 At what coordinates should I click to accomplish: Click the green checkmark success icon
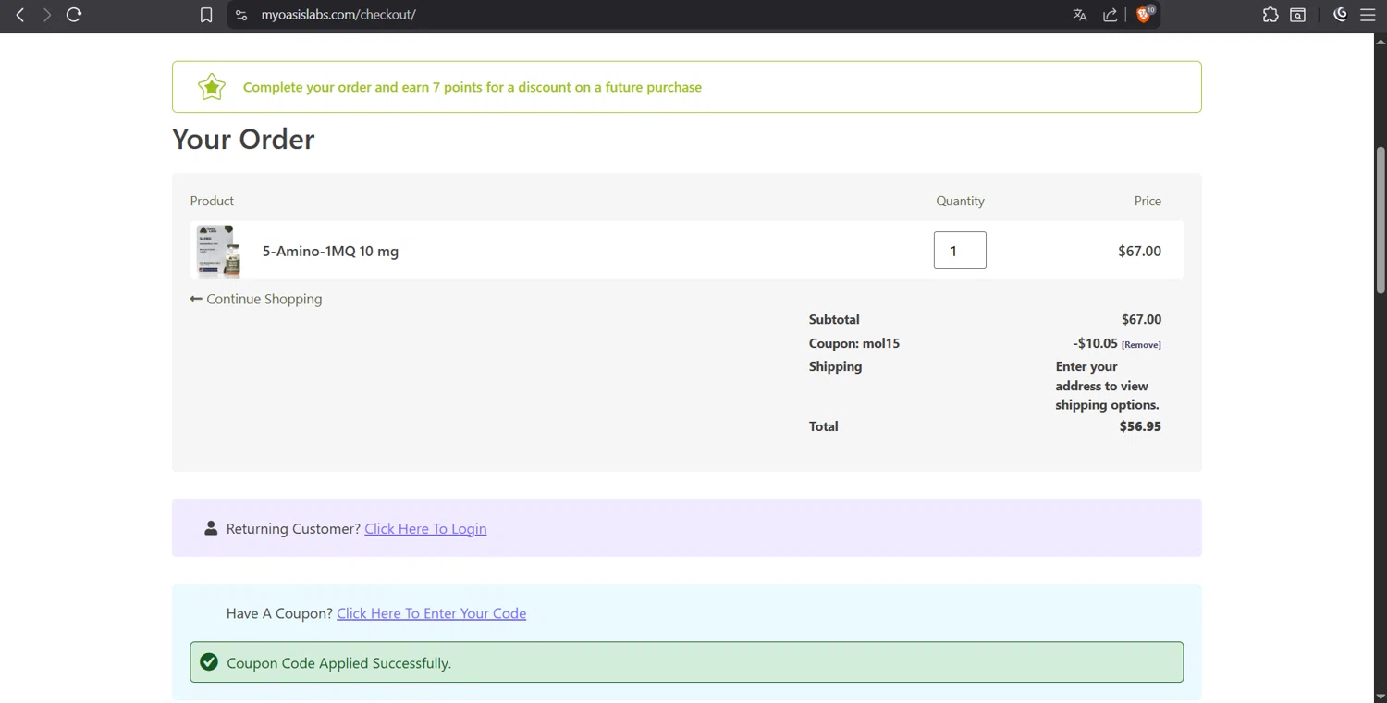pyautogui.click(x=209, y=662)
